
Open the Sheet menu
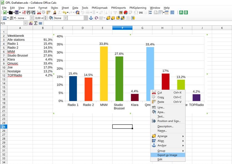coord(65,8)
